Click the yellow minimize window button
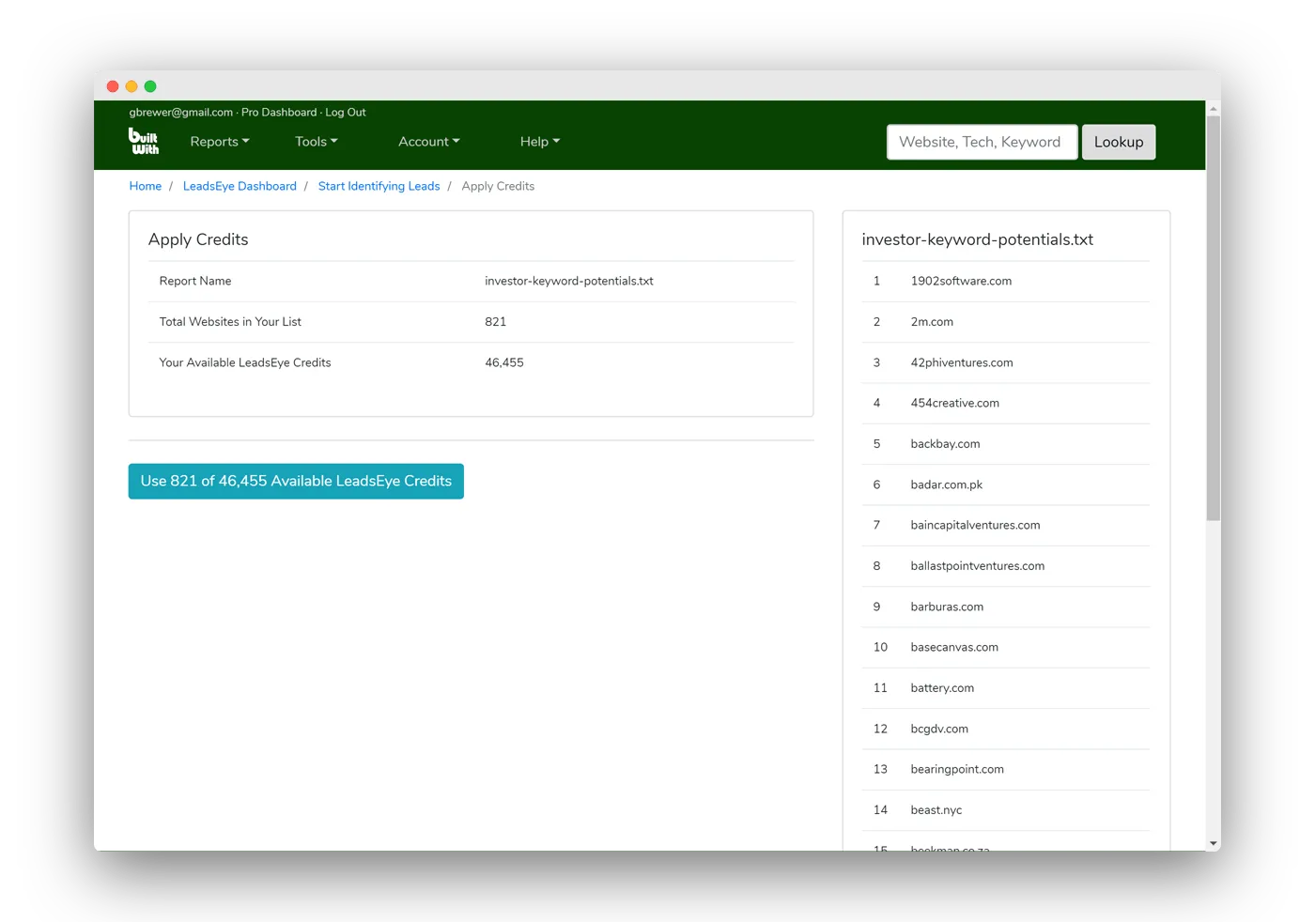 coord(131,86)
